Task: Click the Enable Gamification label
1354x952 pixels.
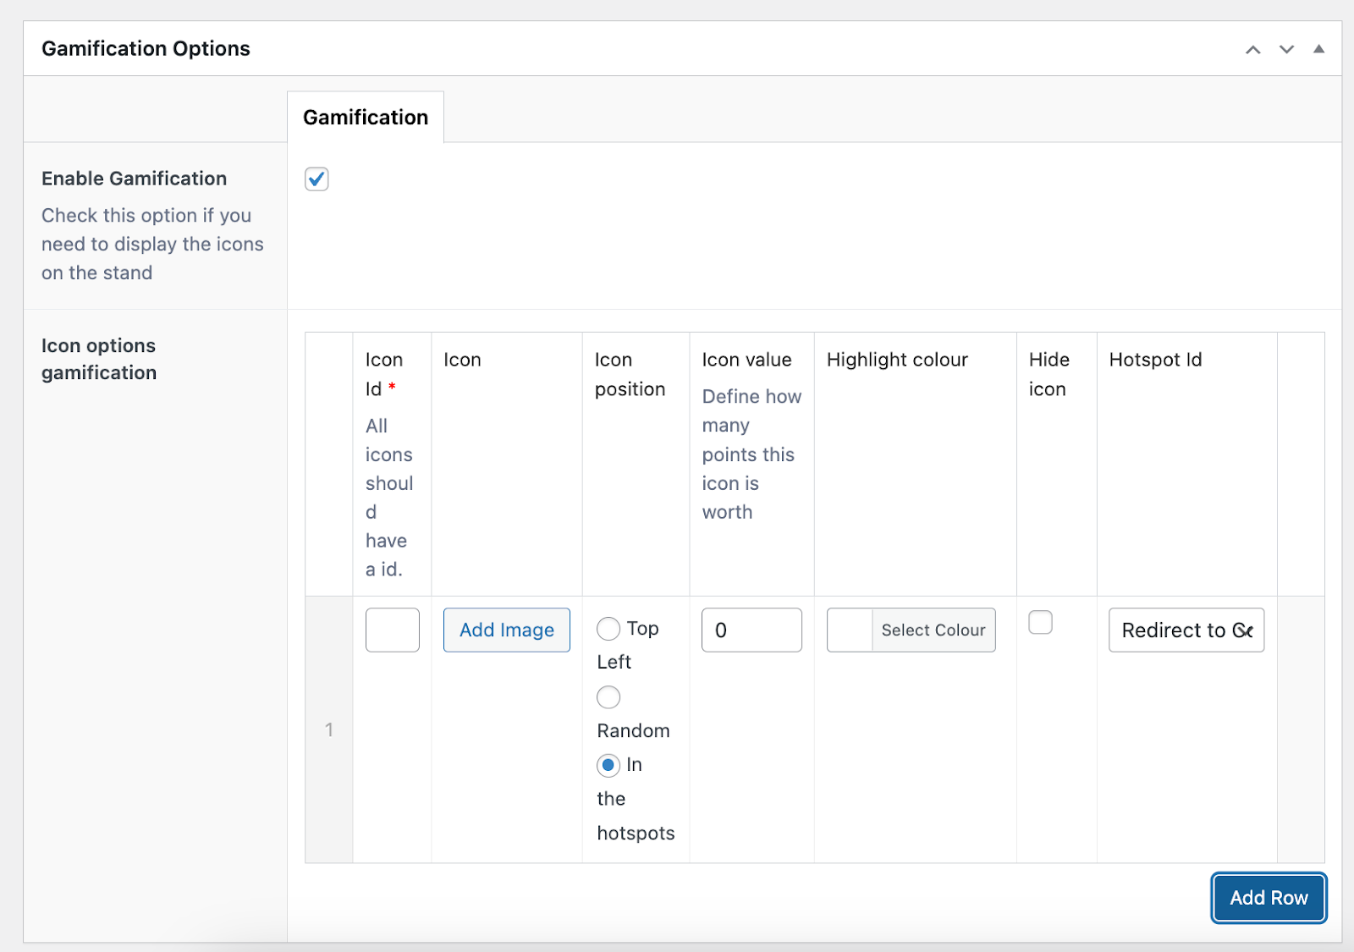Action: point(134,179)
